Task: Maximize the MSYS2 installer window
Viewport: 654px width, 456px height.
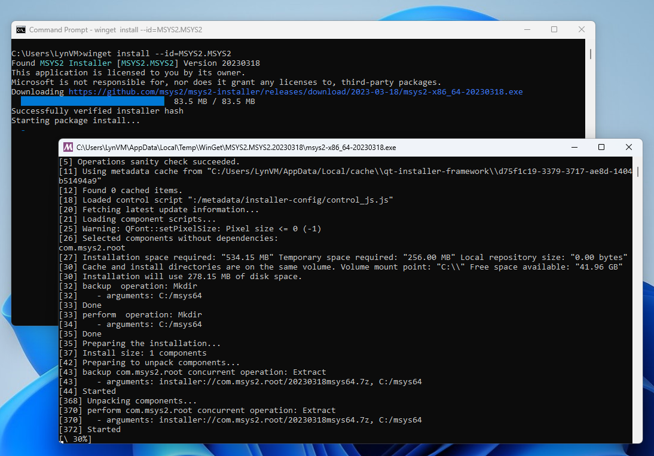Action: tap(601, 147)
